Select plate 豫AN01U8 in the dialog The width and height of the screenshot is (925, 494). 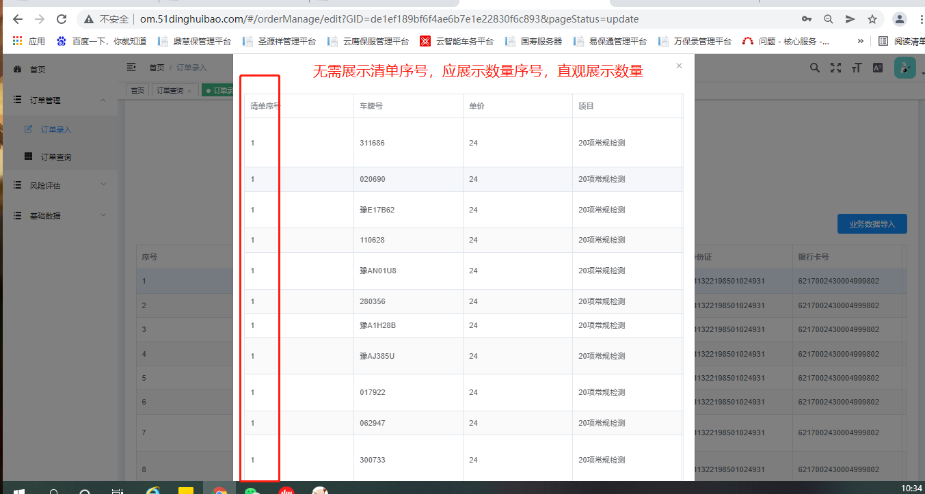377,271
